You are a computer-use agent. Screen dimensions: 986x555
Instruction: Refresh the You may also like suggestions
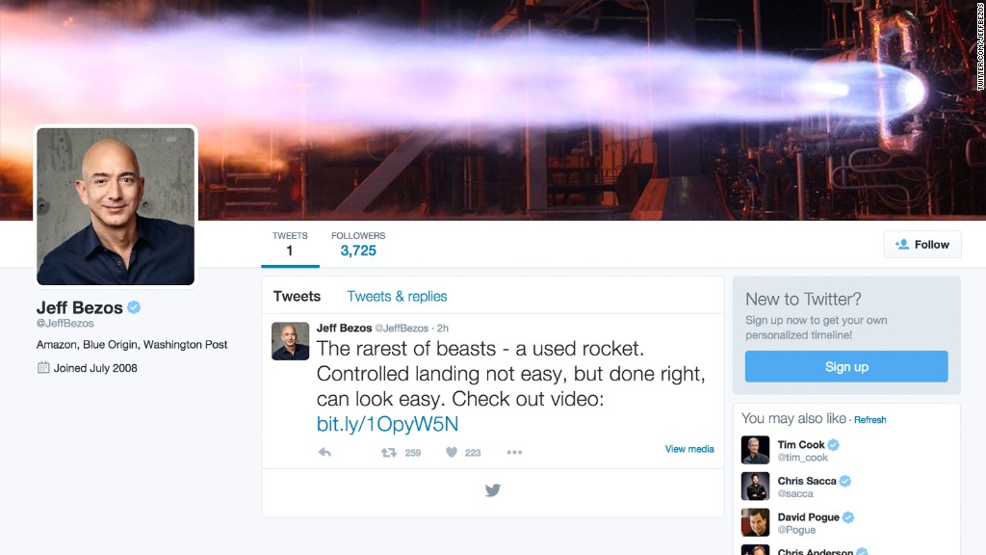[x=869, y=420]
